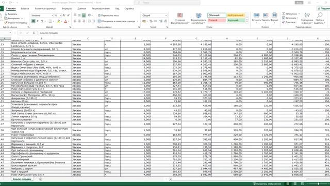Click Объединить и поместить в центре
This screenshot has width=330, height=186.
pos(117,21)
